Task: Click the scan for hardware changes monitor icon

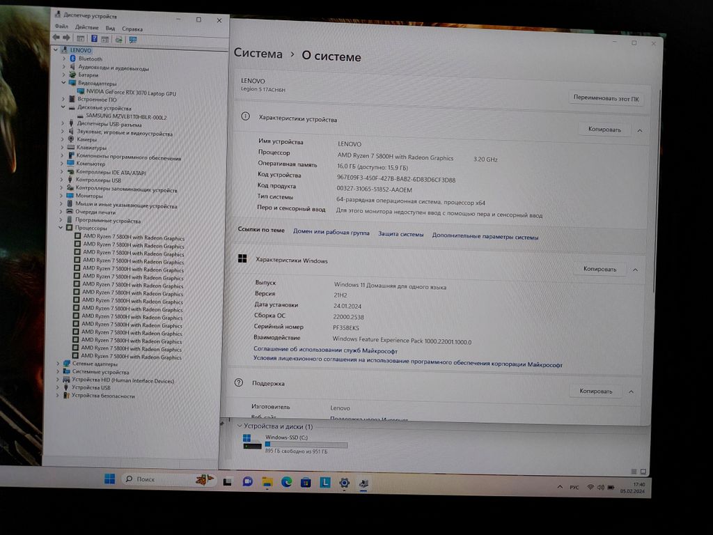Action: pyautogui.click(x=132, y=39)
